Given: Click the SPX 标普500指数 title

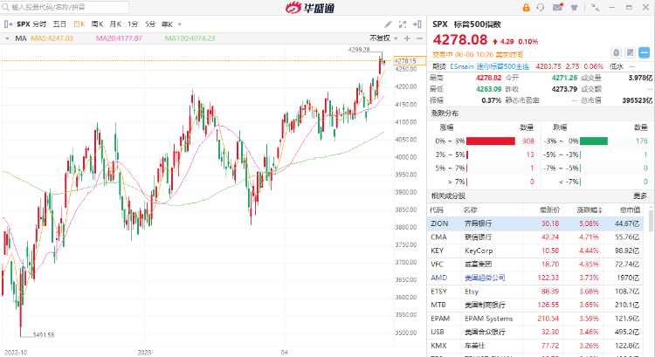Looking at the screenshot, I should (x=466, y=24).
